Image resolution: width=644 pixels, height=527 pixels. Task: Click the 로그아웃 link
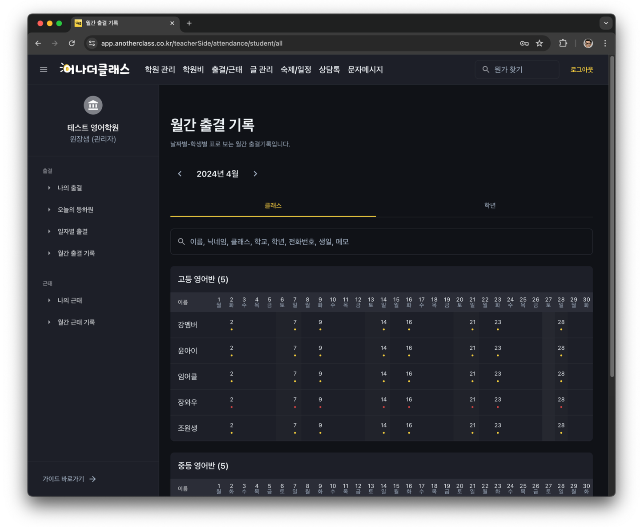582,70
